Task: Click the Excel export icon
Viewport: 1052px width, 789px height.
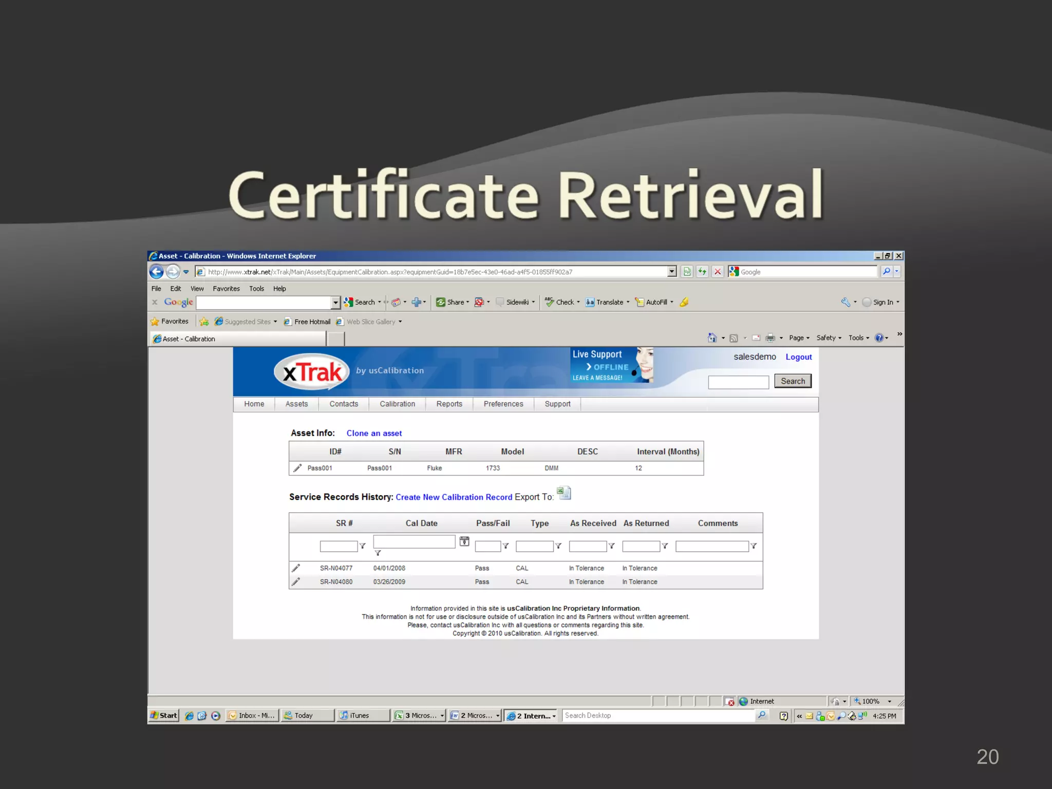Action: [564, 493]
